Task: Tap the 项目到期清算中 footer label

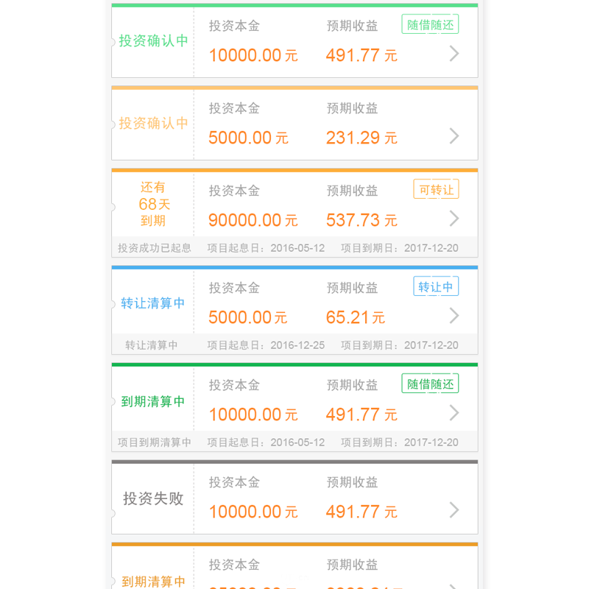Action: tap(155, 442)
